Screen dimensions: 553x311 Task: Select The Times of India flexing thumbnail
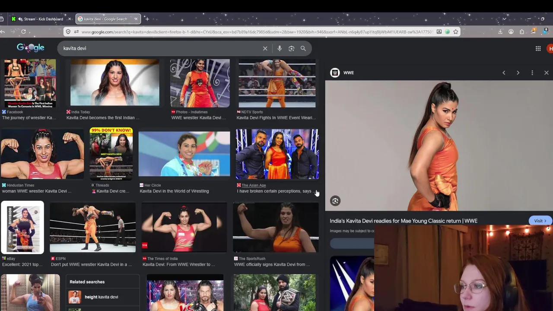184,227
